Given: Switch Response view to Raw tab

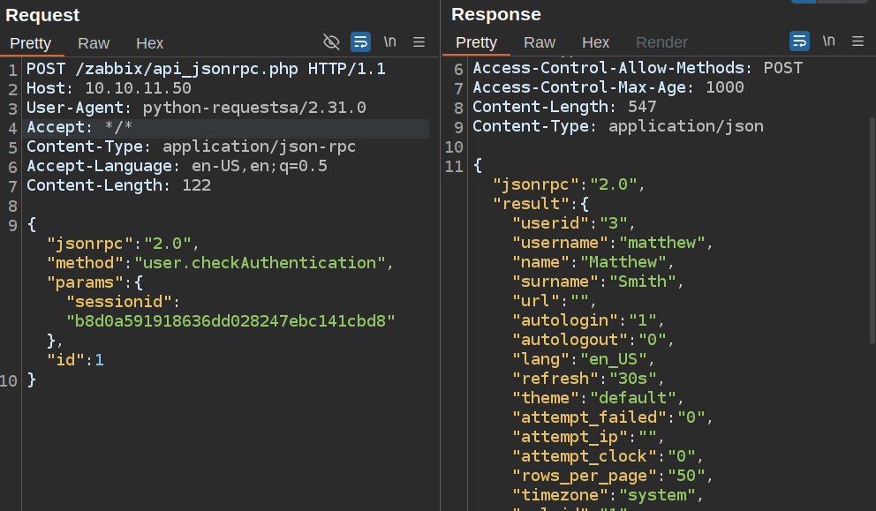Looking at the screenshot, I should click(x=540, y=43).
